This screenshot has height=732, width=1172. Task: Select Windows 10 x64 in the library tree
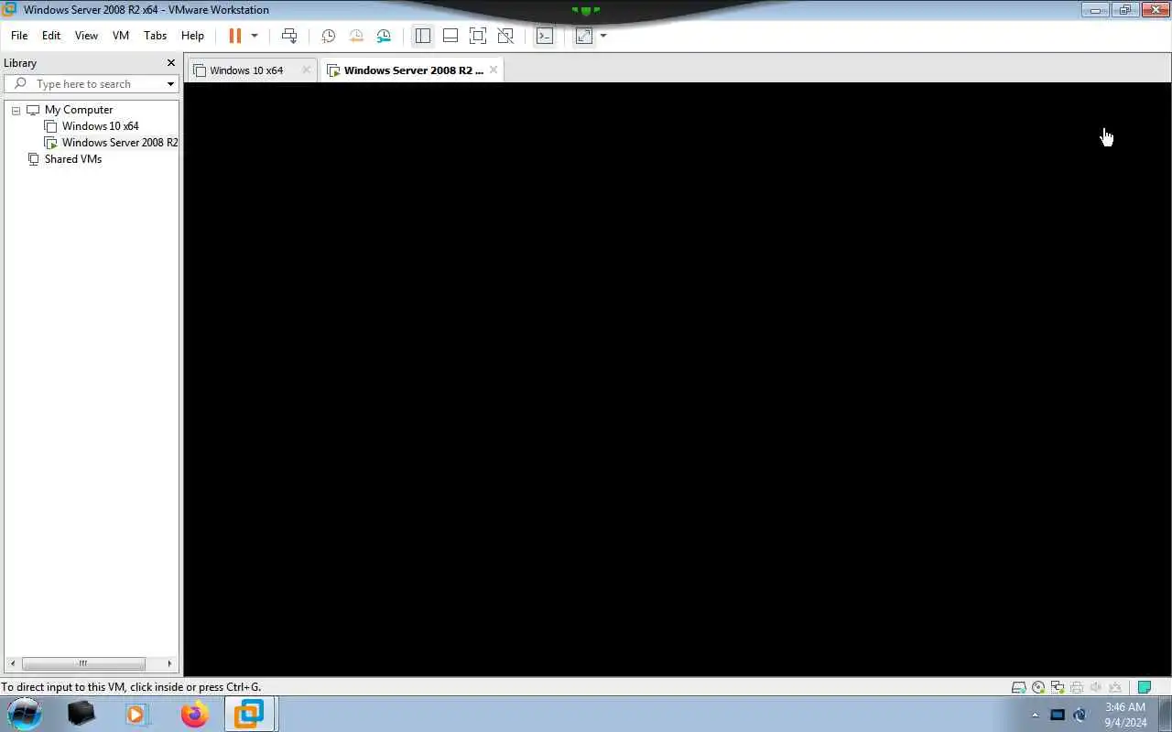click(101, 126)
